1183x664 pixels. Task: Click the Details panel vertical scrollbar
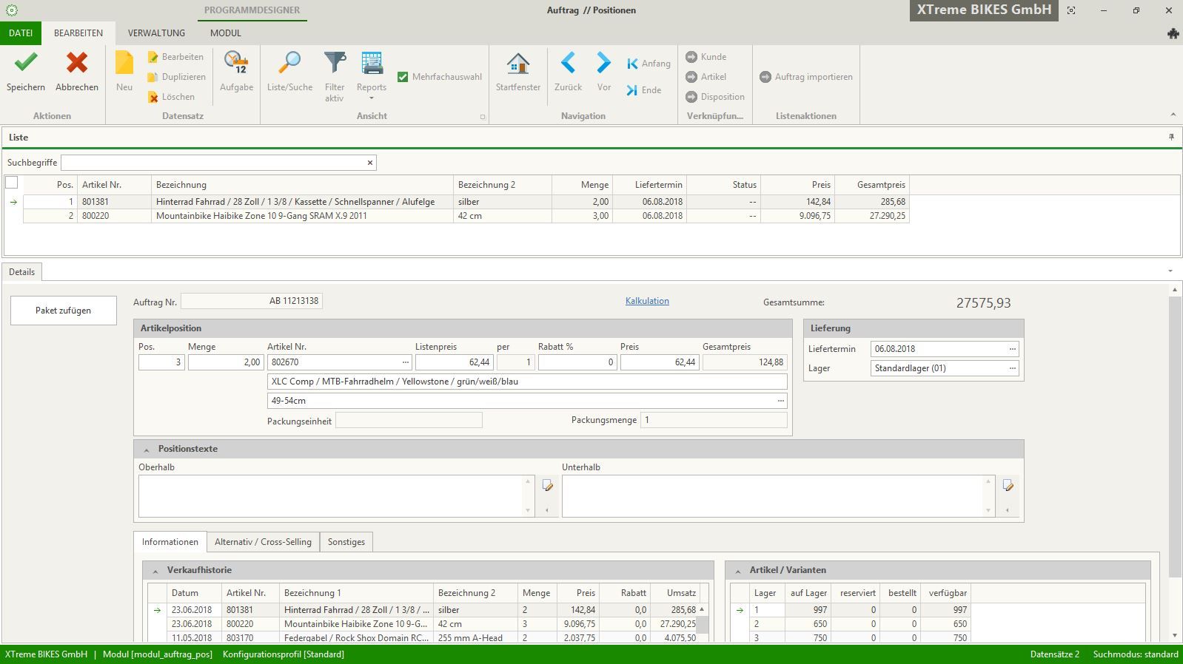pos(1175,436)
